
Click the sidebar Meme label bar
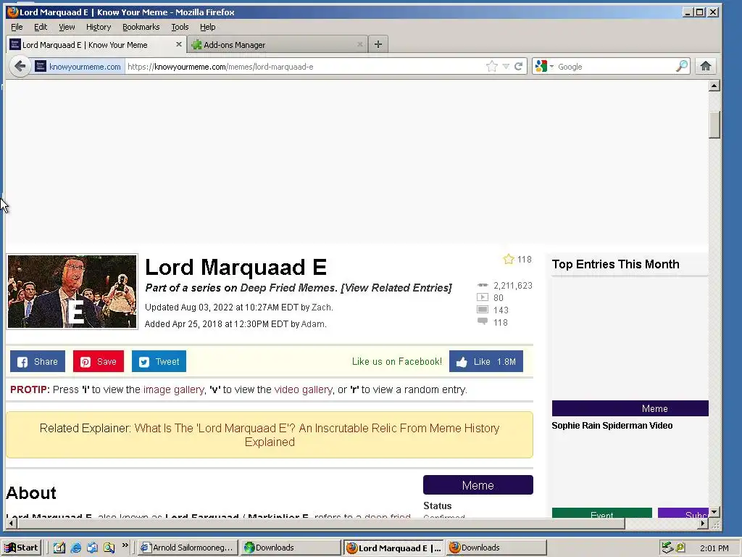pos(630,408)
